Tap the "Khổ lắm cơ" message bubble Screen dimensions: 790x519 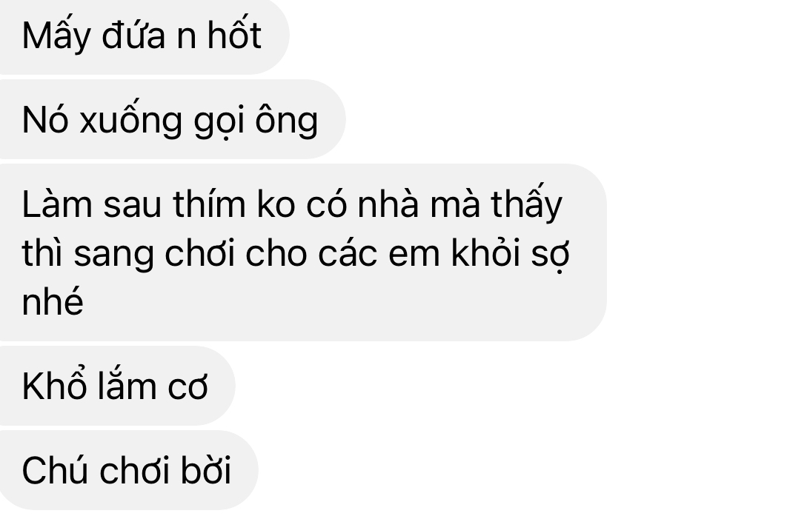117,386
